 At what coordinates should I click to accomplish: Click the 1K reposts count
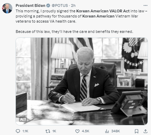pyautogui.click(x=54, y=131)
